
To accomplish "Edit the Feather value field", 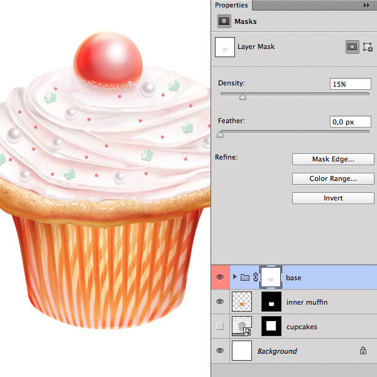I will (351, 122).
